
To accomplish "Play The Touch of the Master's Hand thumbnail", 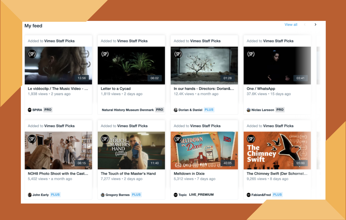I will click(131, 150).
